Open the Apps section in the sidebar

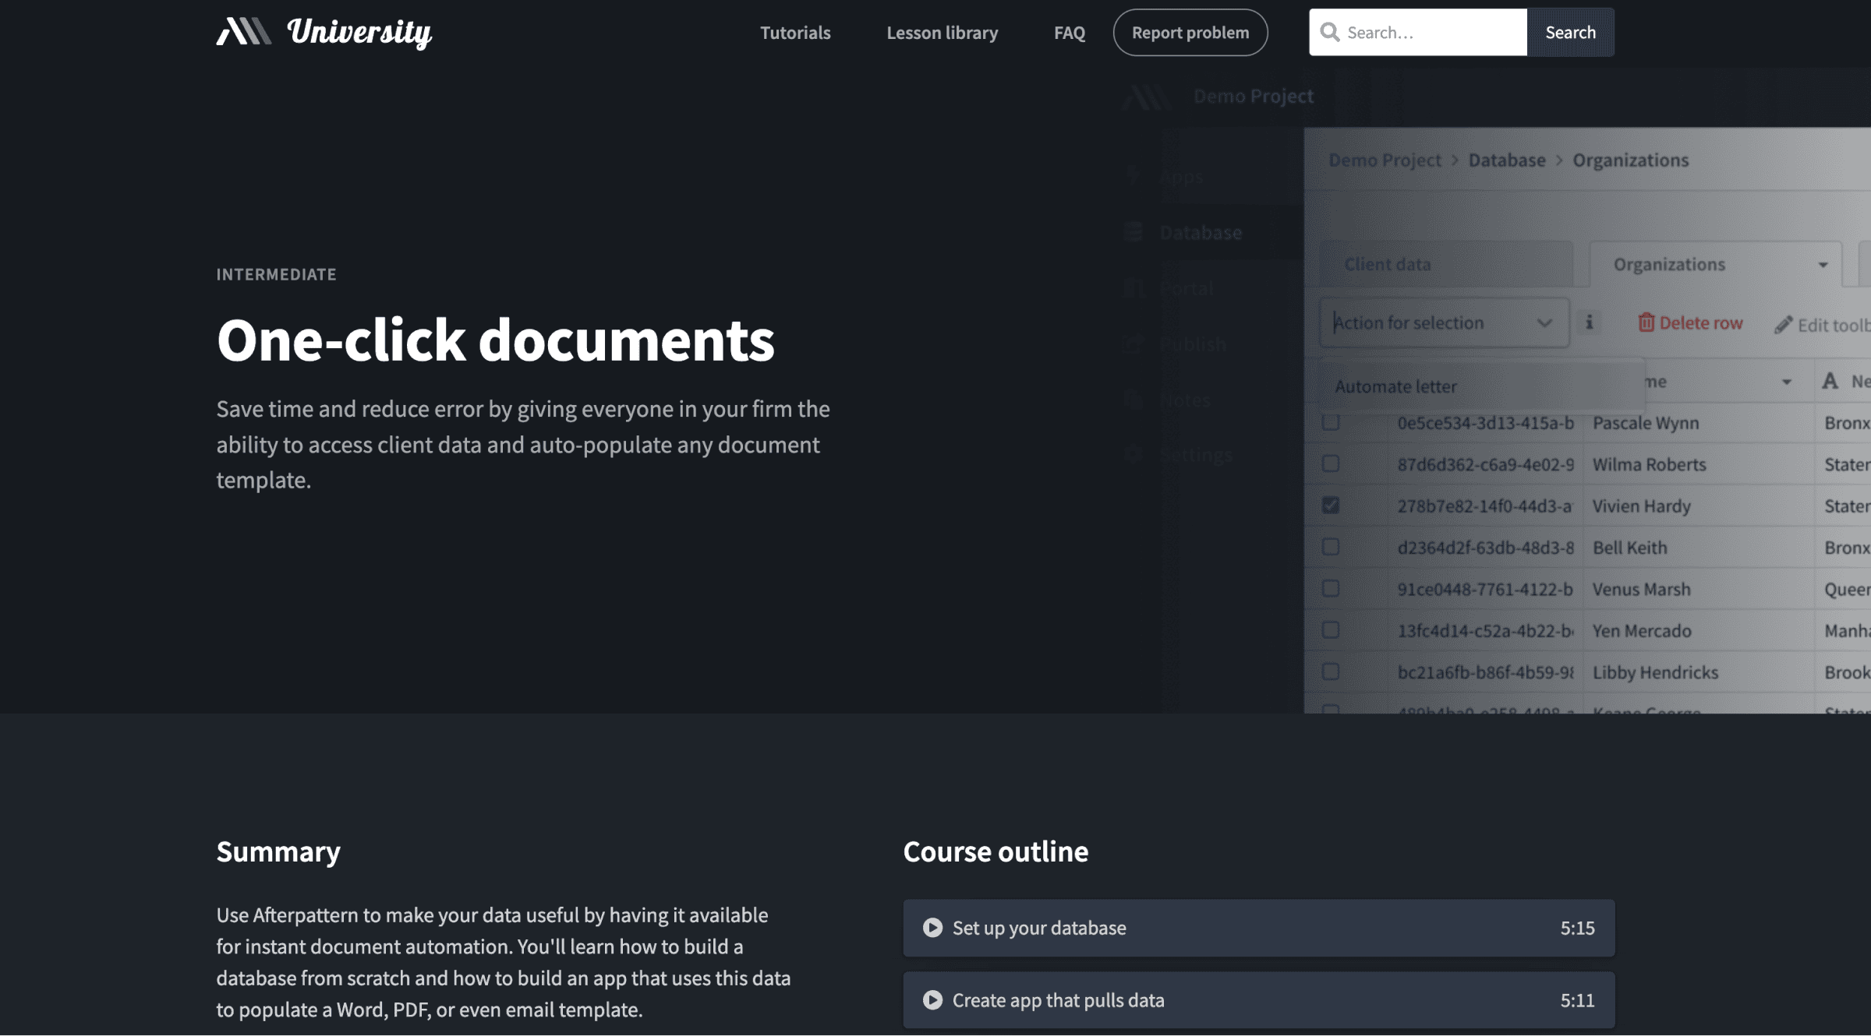(1181, 177)
